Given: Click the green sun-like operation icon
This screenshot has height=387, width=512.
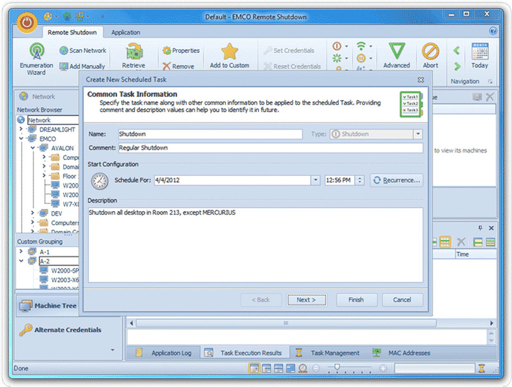Looking at the screenshot, I should point(337,59).
